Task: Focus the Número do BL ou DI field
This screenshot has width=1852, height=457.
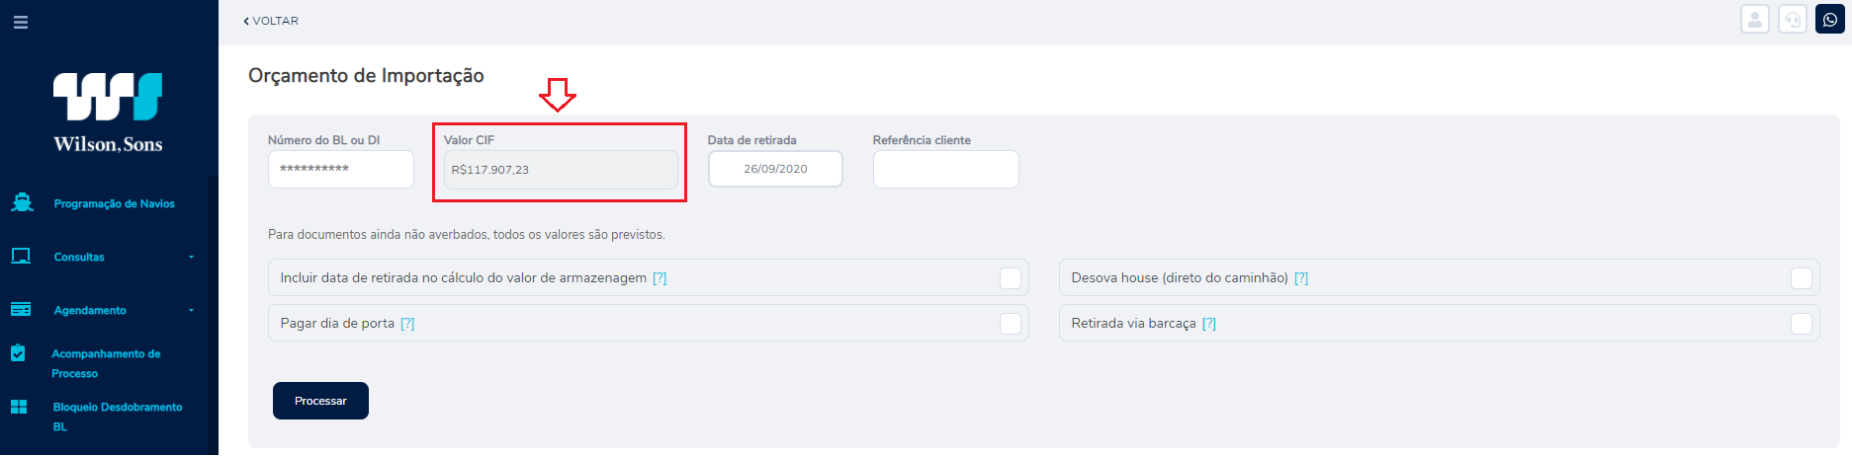Action: click(341, 169)
